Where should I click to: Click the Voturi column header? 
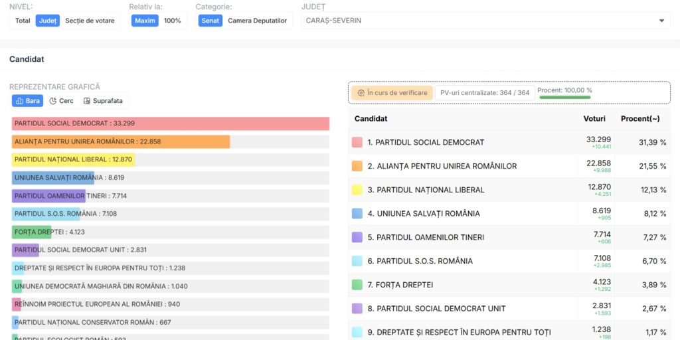(594, 119)
